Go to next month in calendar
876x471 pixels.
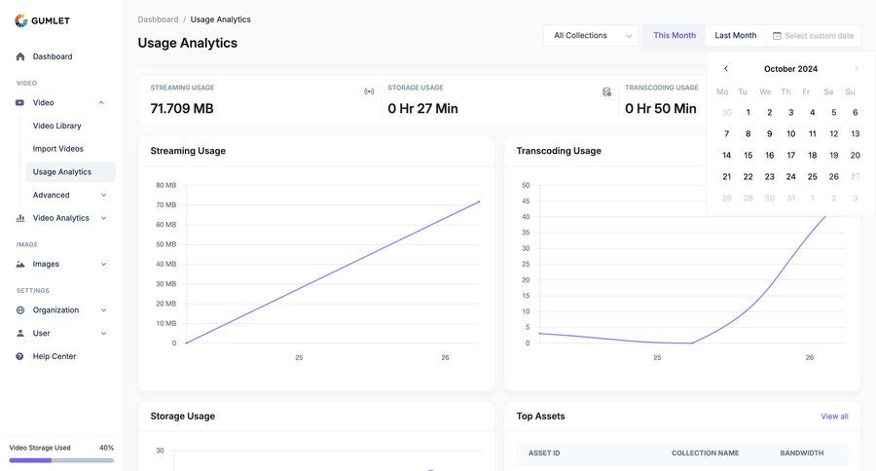point(856,69)
